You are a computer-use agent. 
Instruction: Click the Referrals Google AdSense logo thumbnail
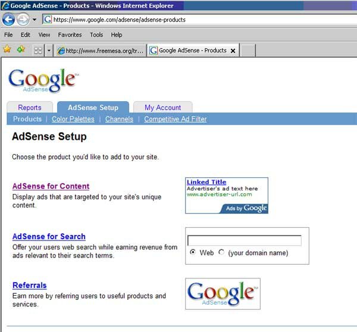coord(223,294)
